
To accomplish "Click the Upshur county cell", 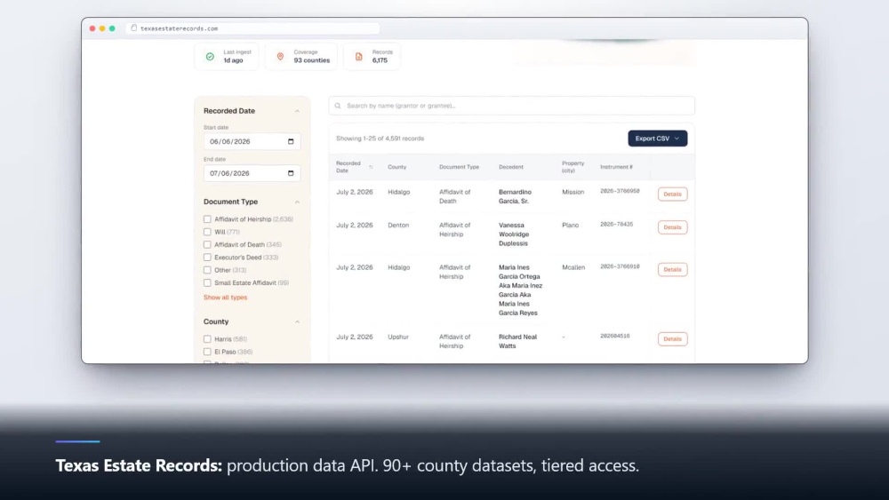I will coord(398,337).
